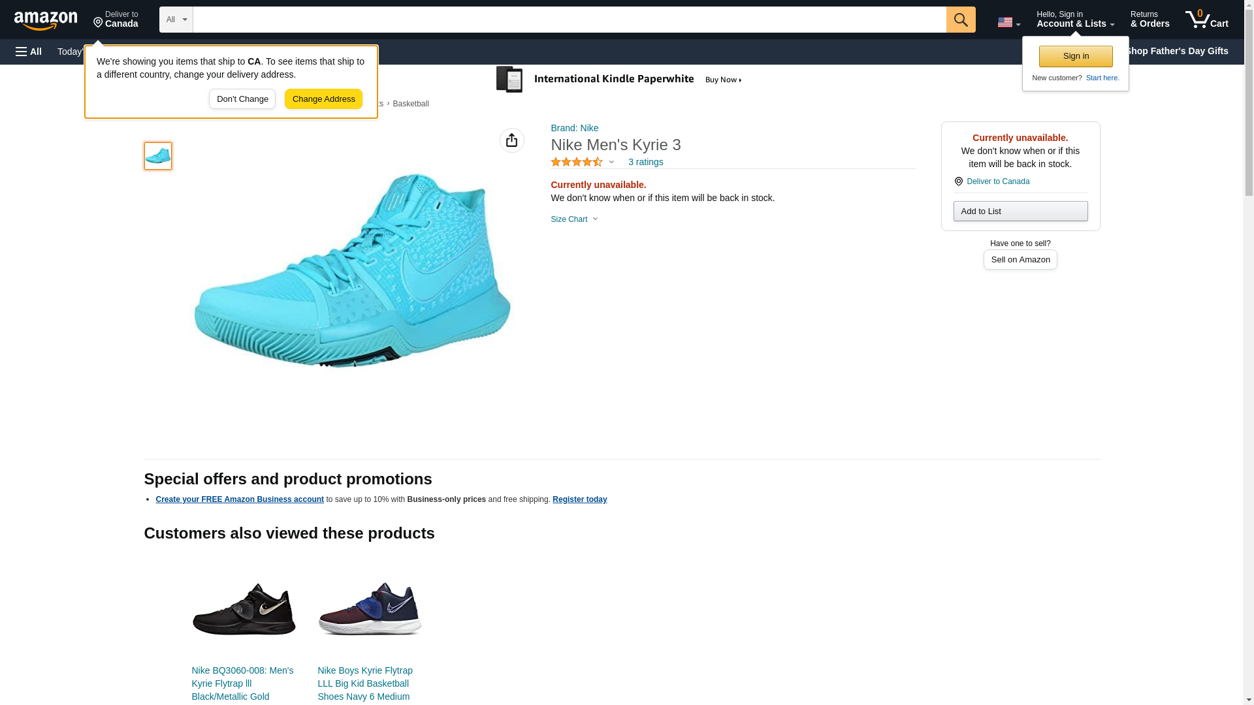
Task: Expand the Size Chart section
Action: tap(574, 219)
